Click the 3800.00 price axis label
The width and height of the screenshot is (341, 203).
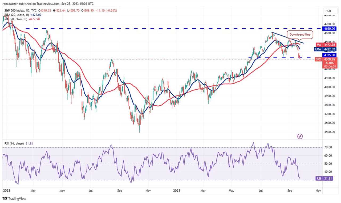click(330, 105)
